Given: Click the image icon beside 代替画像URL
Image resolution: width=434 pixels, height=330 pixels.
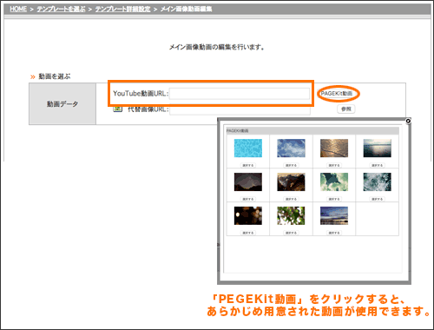Looking at the screenshot, I should click(x=117, y=109).
